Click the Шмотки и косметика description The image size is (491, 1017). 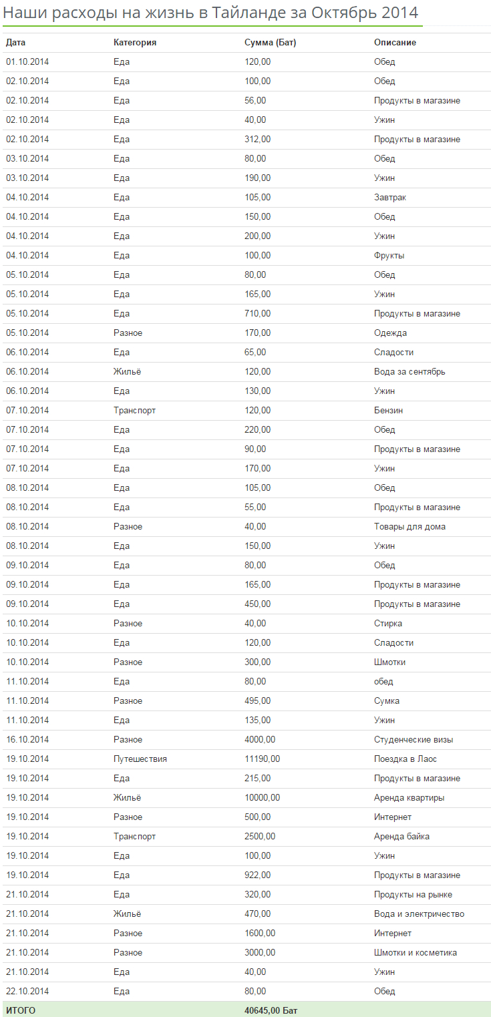(416, 952)
